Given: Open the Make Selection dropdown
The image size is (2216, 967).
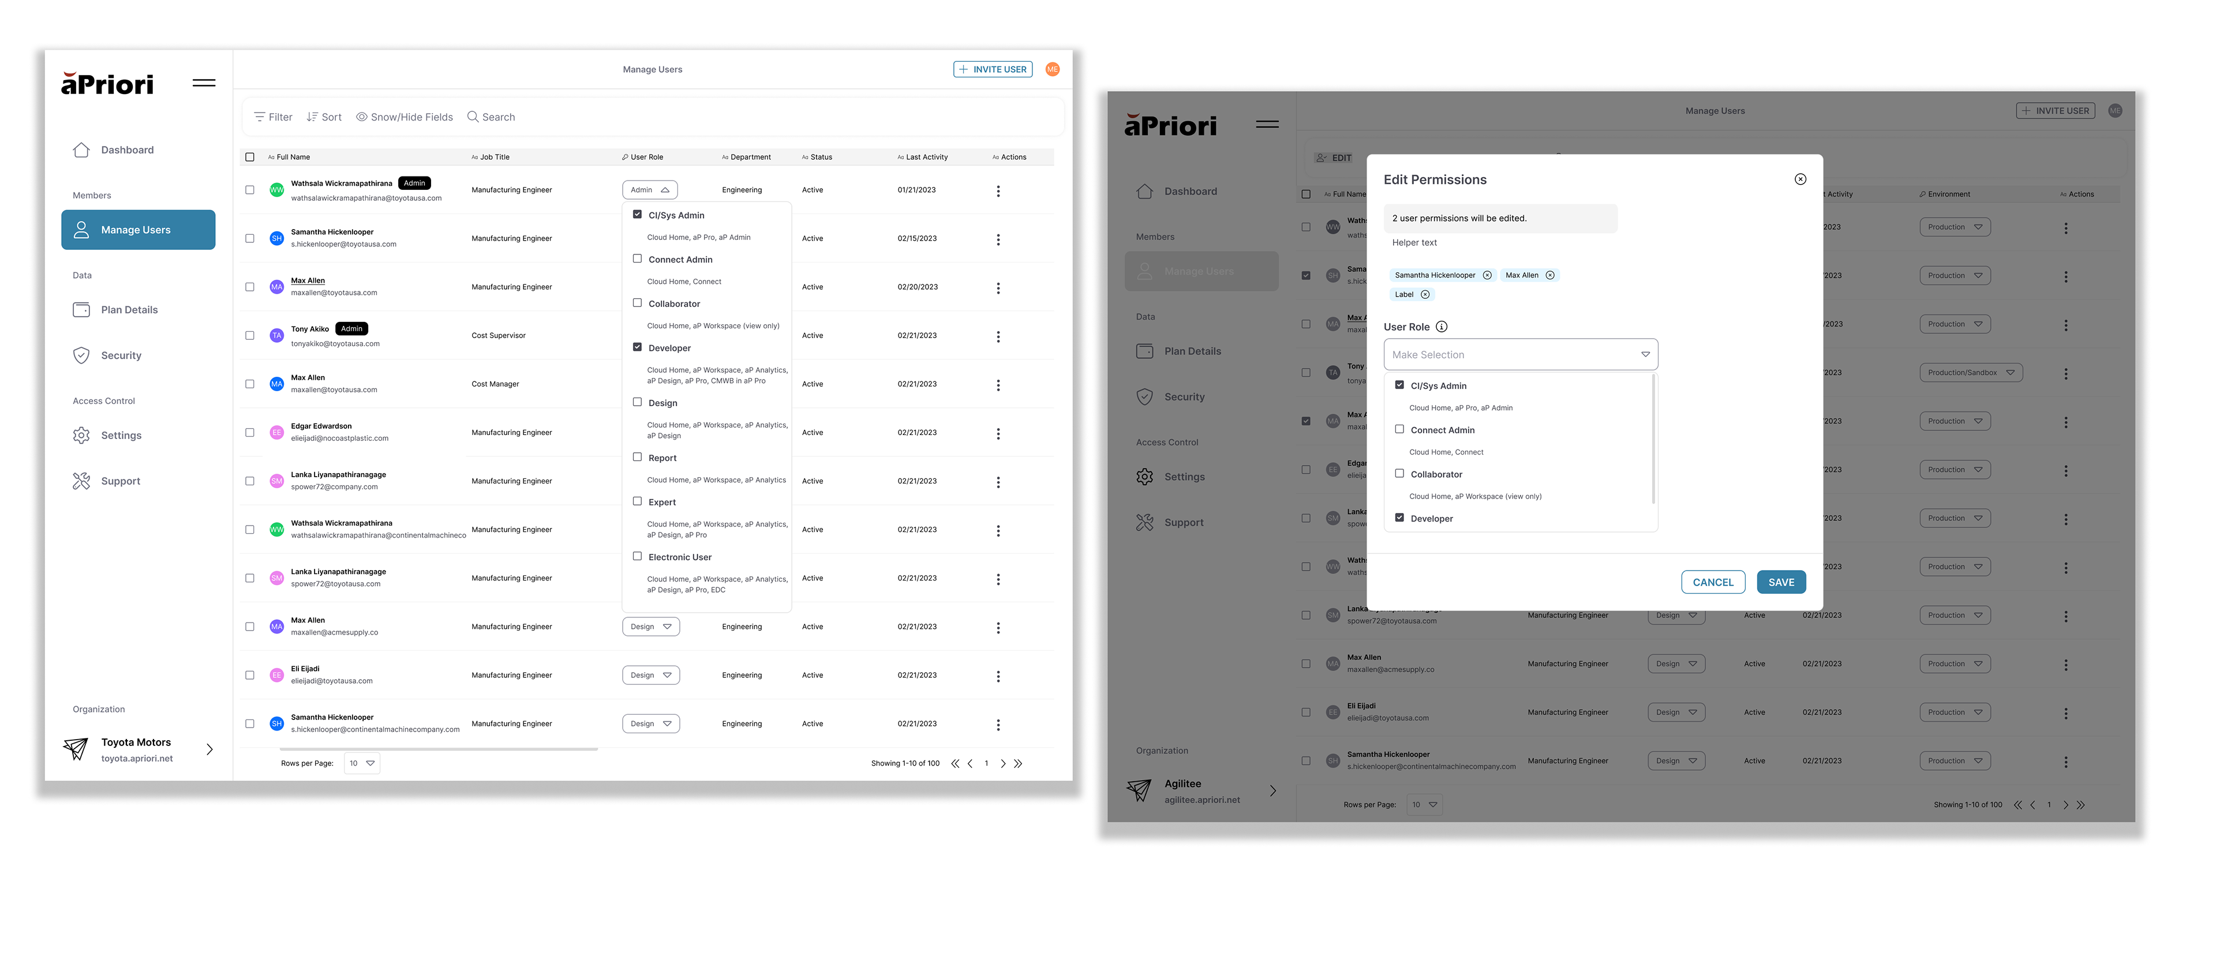Looking at the screenshot, I should pyautogui.click(x=1520, y=354).
